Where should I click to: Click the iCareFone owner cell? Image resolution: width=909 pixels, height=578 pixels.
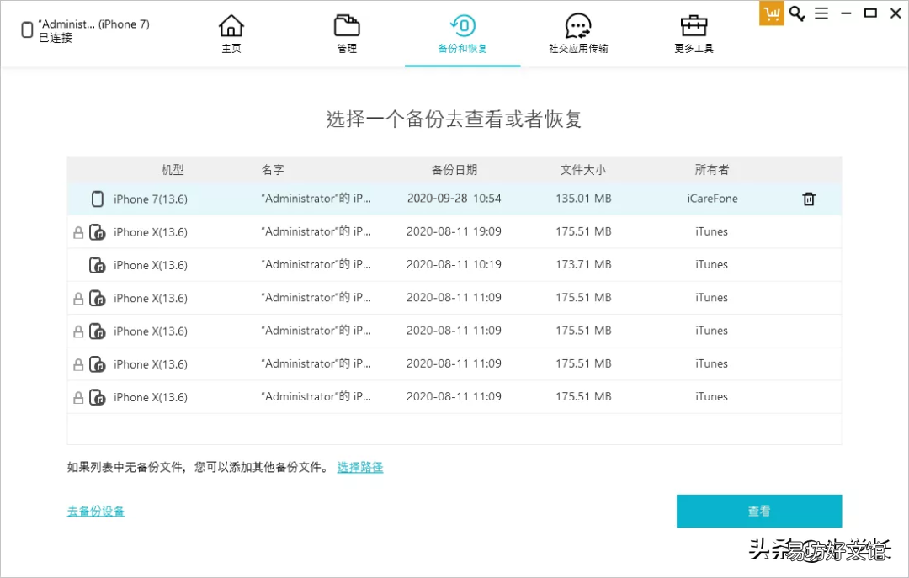[x=713, y=199]
